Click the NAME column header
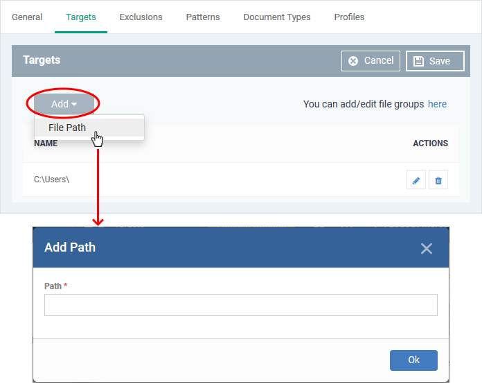This screenshot has height=384, width=482. pyautogui.click(x=46, y=143)
